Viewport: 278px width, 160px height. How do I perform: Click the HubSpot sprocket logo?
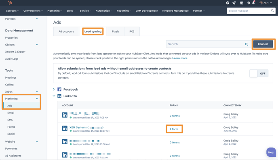[10, 3]
